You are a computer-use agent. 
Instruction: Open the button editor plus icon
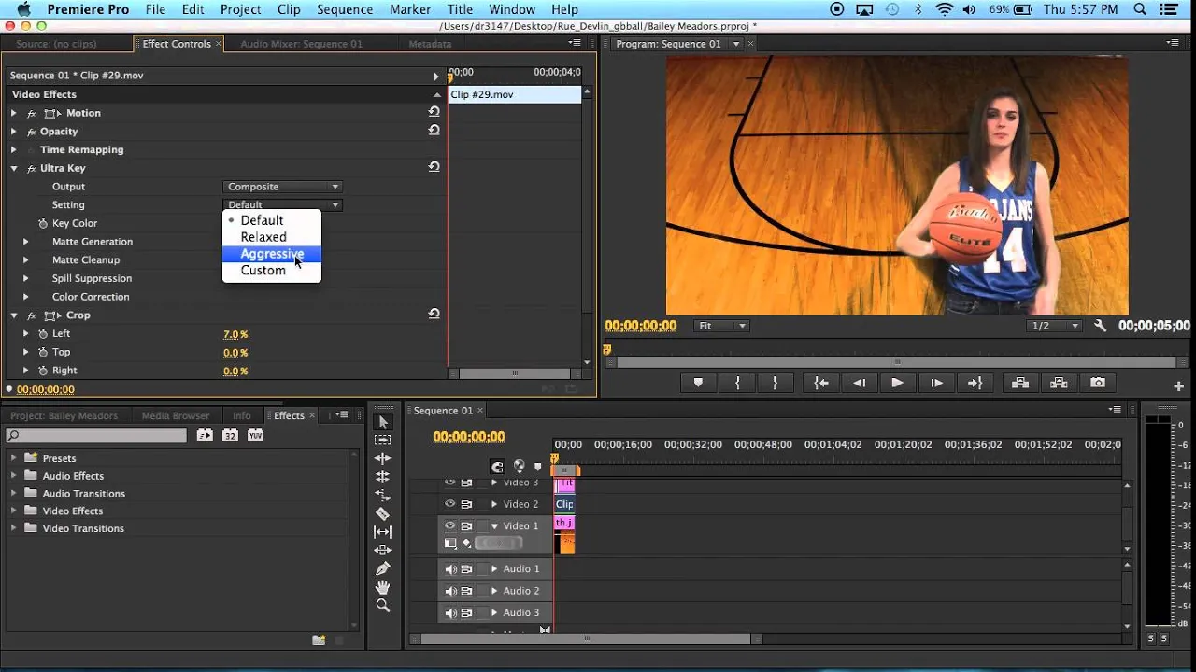click(1179, 385)
